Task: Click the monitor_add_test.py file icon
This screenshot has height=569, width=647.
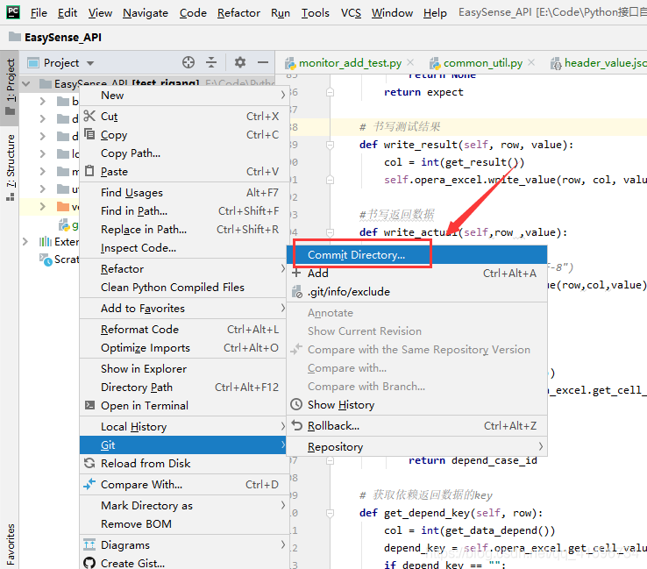Action: pos(290,63)
